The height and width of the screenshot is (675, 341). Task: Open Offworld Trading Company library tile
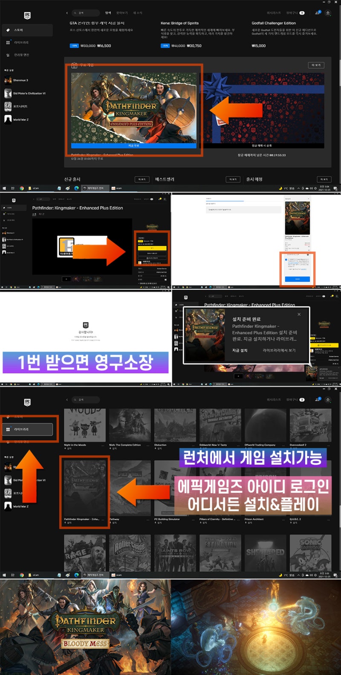click(266, 426)
